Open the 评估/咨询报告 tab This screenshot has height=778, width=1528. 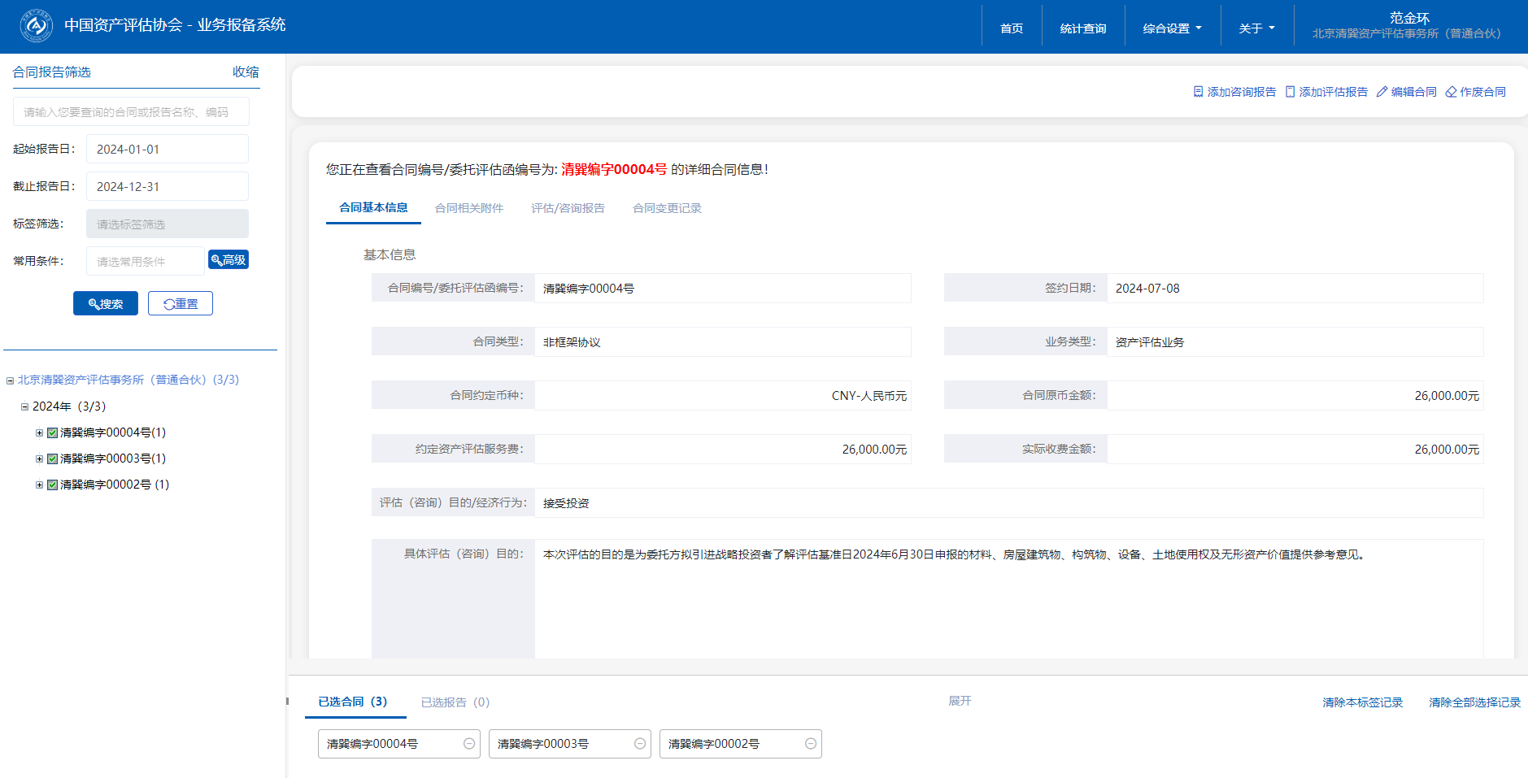pyautogui.click(x=568, y=208)
